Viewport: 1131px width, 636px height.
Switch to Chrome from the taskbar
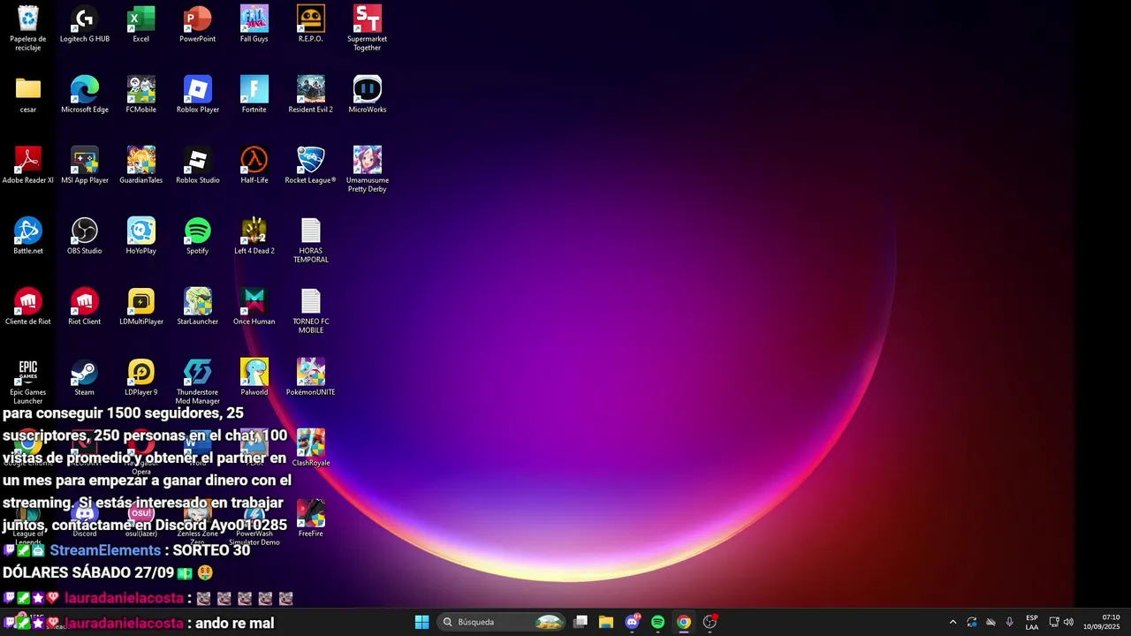pyautogui.click(x=683, y=622)
